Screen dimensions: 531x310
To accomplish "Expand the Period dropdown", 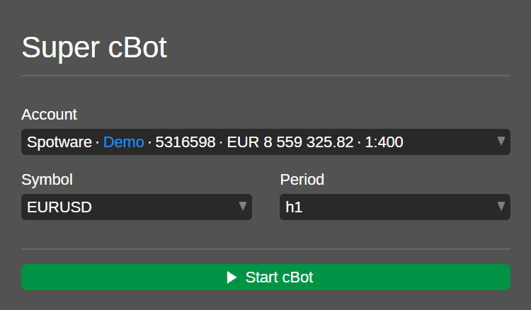I will pos(394,207).
